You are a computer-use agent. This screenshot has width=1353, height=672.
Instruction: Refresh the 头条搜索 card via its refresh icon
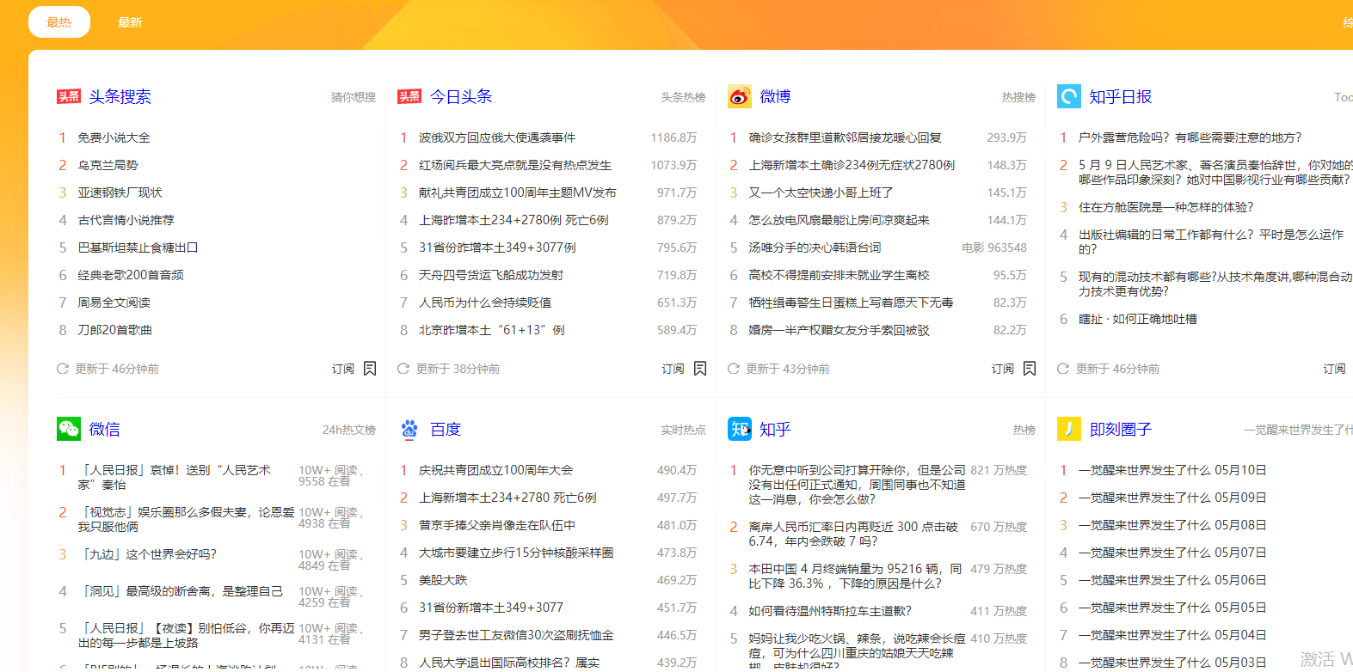click(63, 369)
